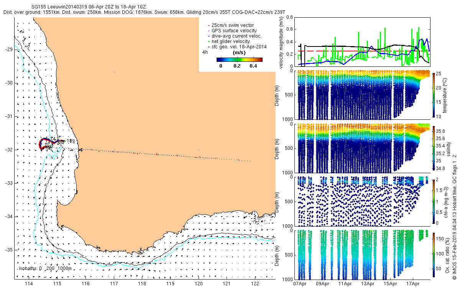Select the chl-a colorbar scale
The image size is (460, 288).
434,200
